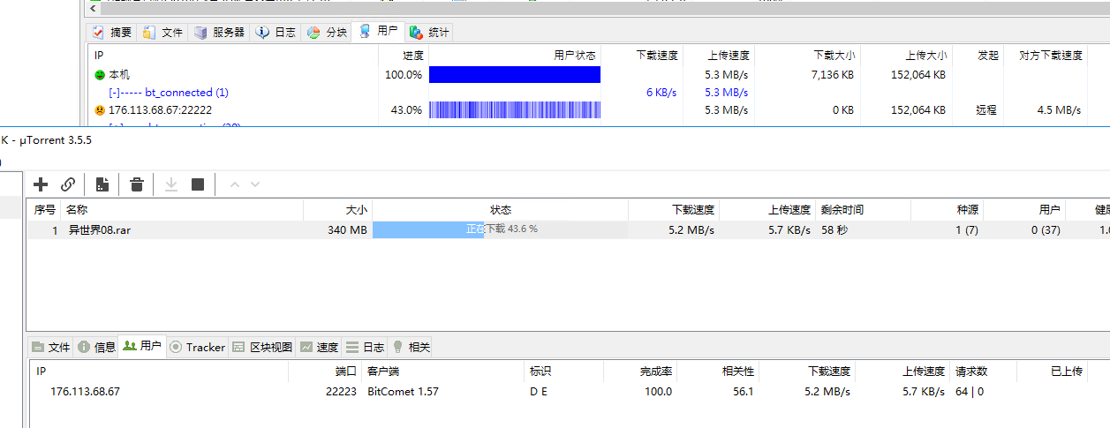Click the Add Torrent from URL link icon
The height and width of the screenshot is (428, 1110).
click(x=68, y=184)
